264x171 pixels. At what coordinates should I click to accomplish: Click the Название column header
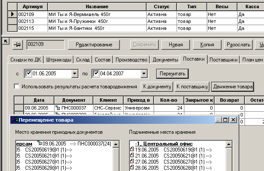click(x=97, y=6)
